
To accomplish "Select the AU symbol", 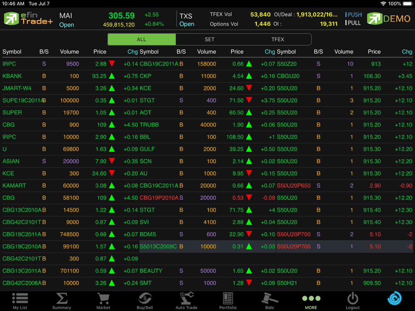I will [144, 173].
